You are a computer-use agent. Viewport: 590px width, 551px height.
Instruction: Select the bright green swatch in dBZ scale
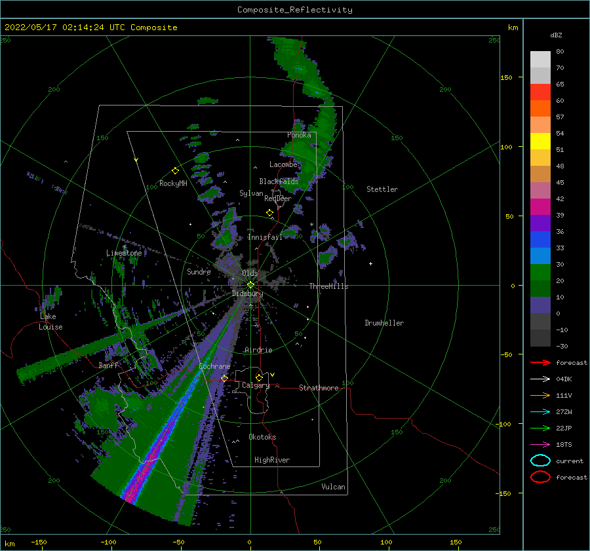coord(540,273)
